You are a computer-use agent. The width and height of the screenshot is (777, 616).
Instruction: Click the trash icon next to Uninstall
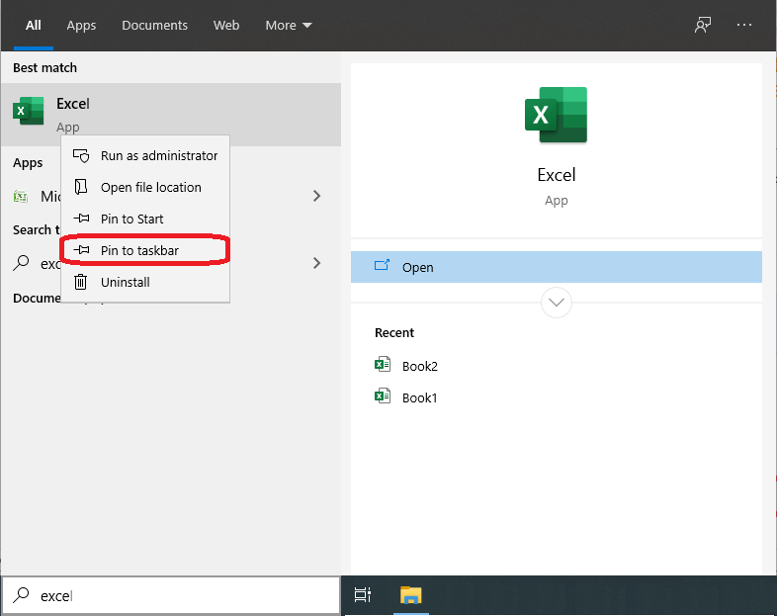click(80, 282)
